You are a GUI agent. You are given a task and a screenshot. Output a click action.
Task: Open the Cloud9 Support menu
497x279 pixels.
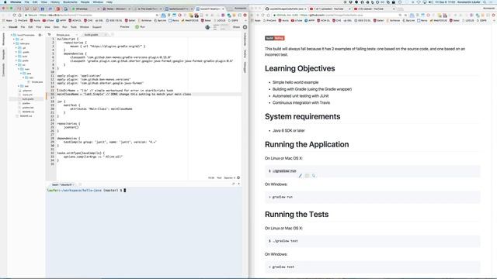click(x=96, y=27)
